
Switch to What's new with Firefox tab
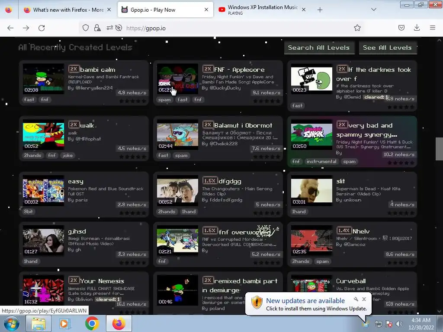[x=68, y=10]
